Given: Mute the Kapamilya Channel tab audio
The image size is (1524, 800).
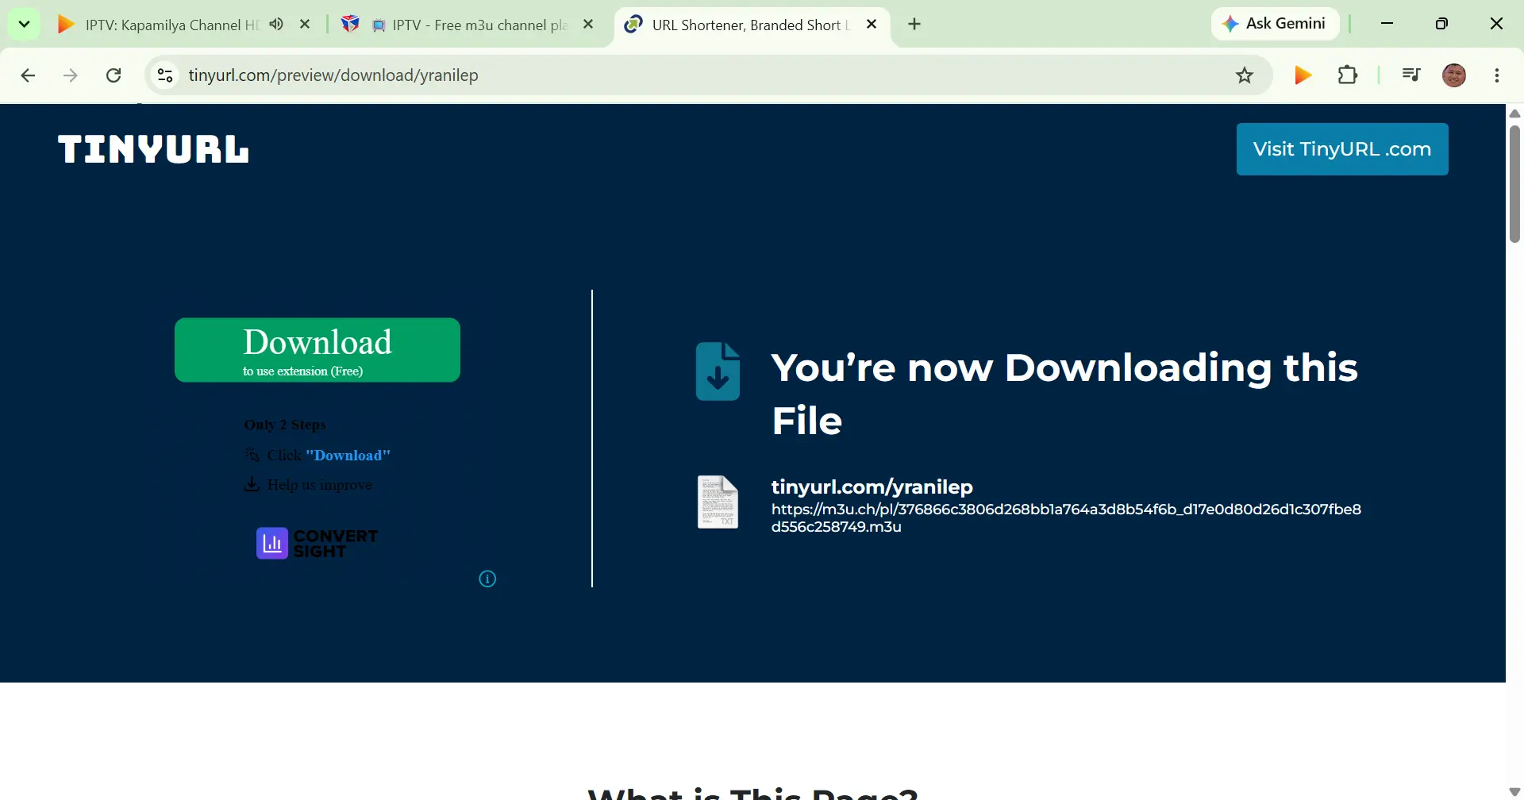Looking at the screenshot, I should coord(276,24).
